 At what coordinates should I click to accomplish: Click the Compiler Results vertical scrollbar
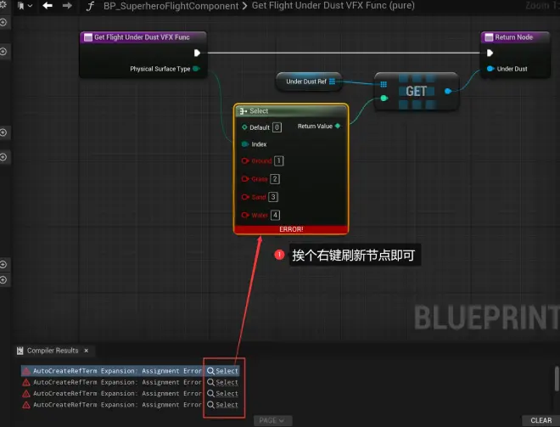click(x=556, y=378)
